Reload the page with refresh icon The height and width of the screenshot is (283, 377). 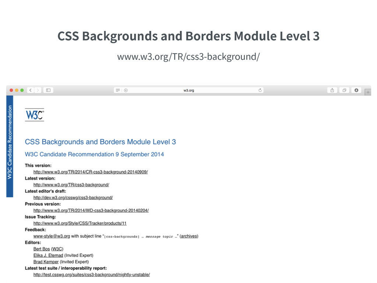[260, 90]
